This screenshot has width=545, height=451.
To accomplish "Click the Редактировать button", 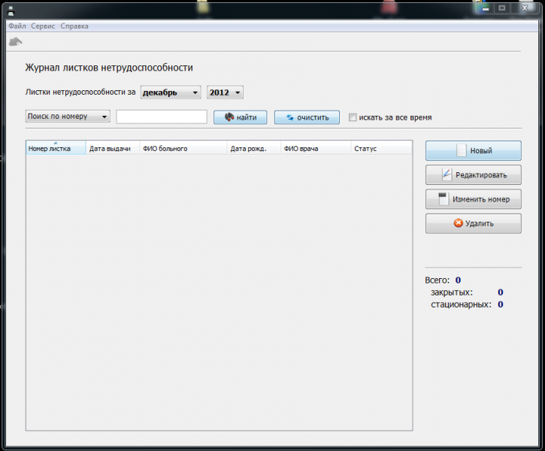I will pos(474,175).
